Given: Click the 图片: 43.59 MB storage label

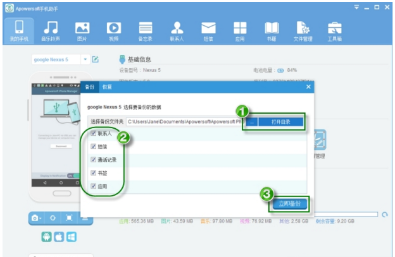Looking at the screenshot, I should click(x=177, y=221).
